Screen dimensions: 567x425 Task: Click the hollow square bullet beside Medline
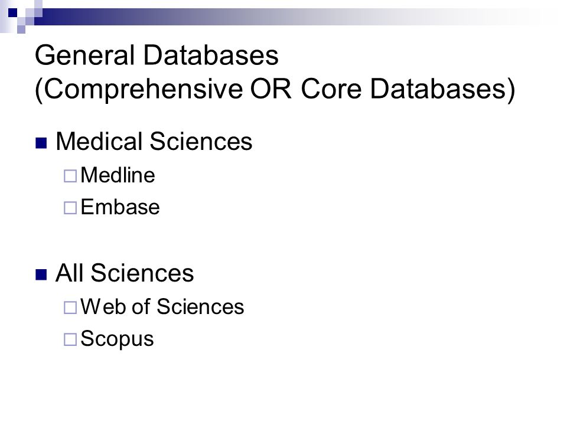(x=70, y=176)
